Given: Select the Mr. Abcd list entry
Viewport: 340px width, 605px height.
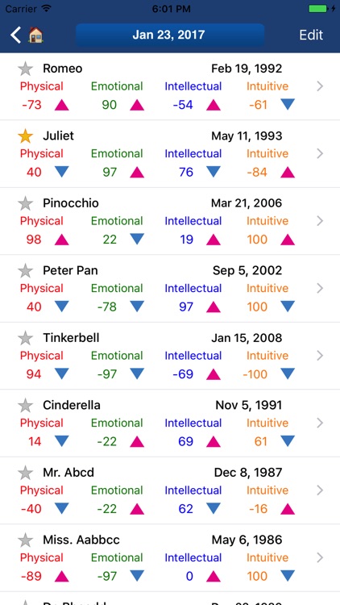Looking at the screenshot, I should (x=170, y=490).
